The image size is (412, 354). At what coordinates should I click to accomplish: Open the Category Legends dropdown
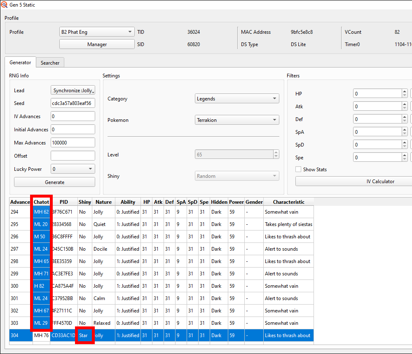pos(236,99)
